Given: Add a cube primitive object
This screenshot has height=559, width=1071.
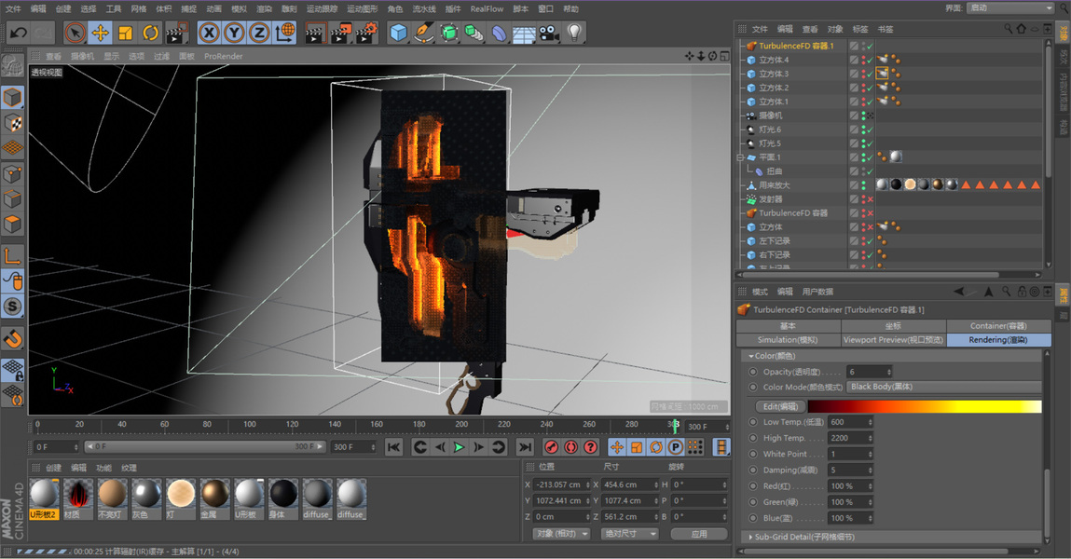Looking at the screenshot, I should [399, 34].
